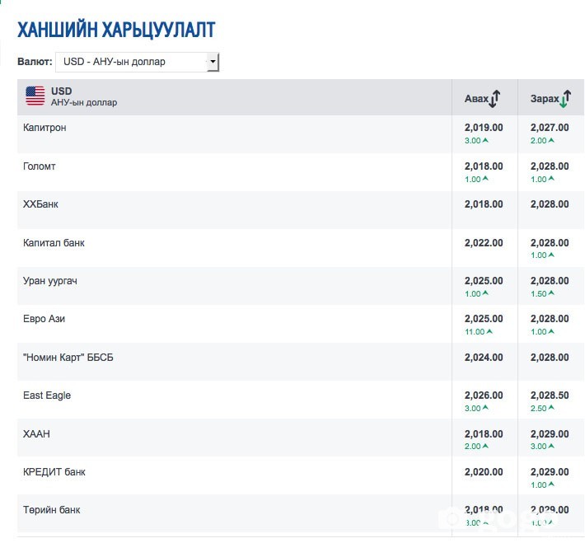Select the ХХБанк row name
The image size is (585, 557).
[x=40, y=204]
